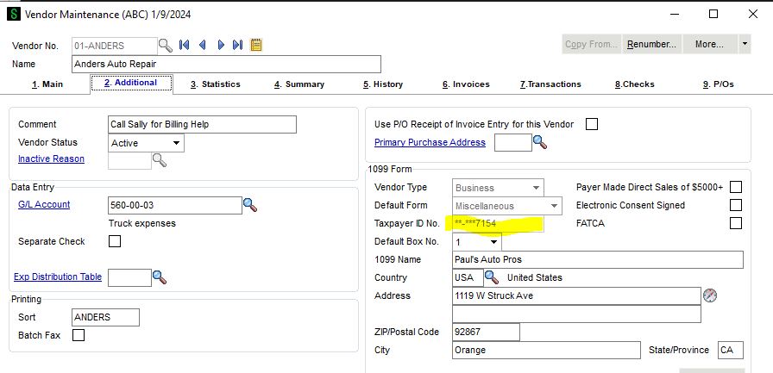773x373 pixels.
Task: Open the G/L Account lookup
Action: click(250, 205)
